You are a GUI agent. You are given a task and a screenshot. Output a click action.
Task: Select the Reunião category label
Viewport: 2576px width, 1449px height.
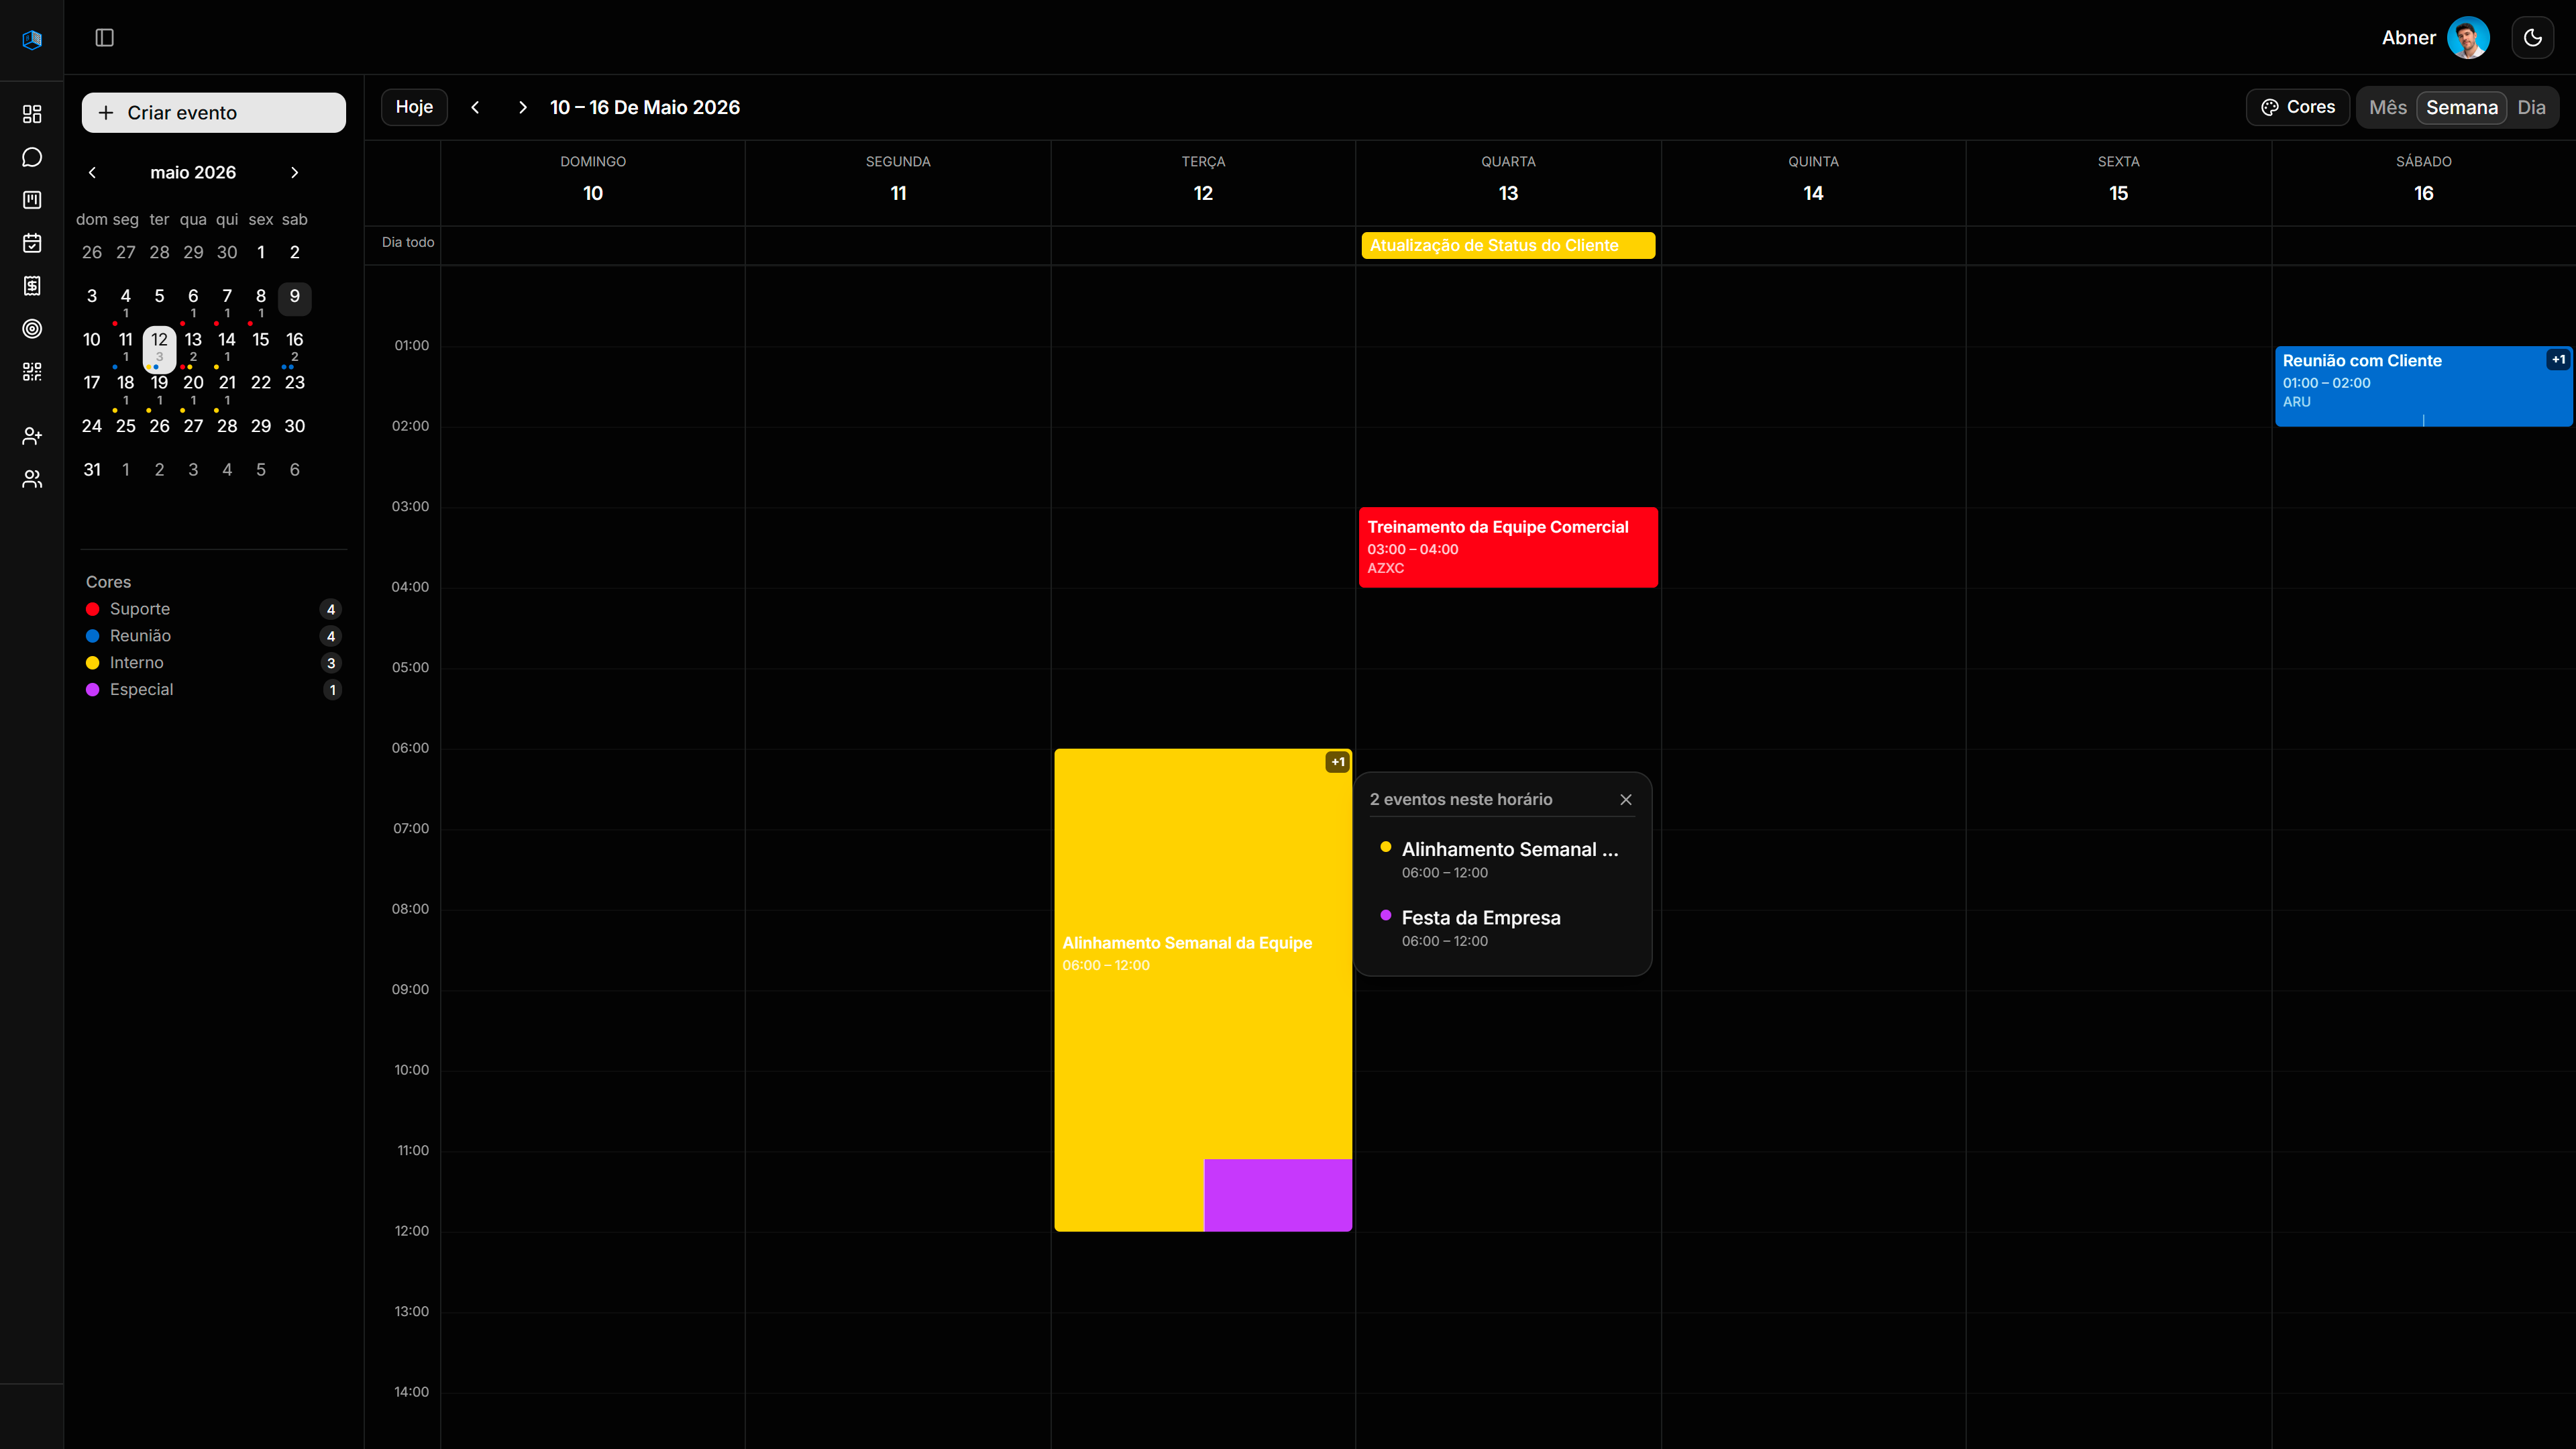pos(140,636)
